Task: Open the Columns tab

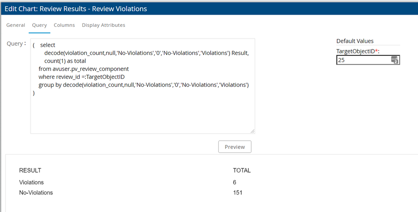Action: pyautogui.click(x=64, y=25)
